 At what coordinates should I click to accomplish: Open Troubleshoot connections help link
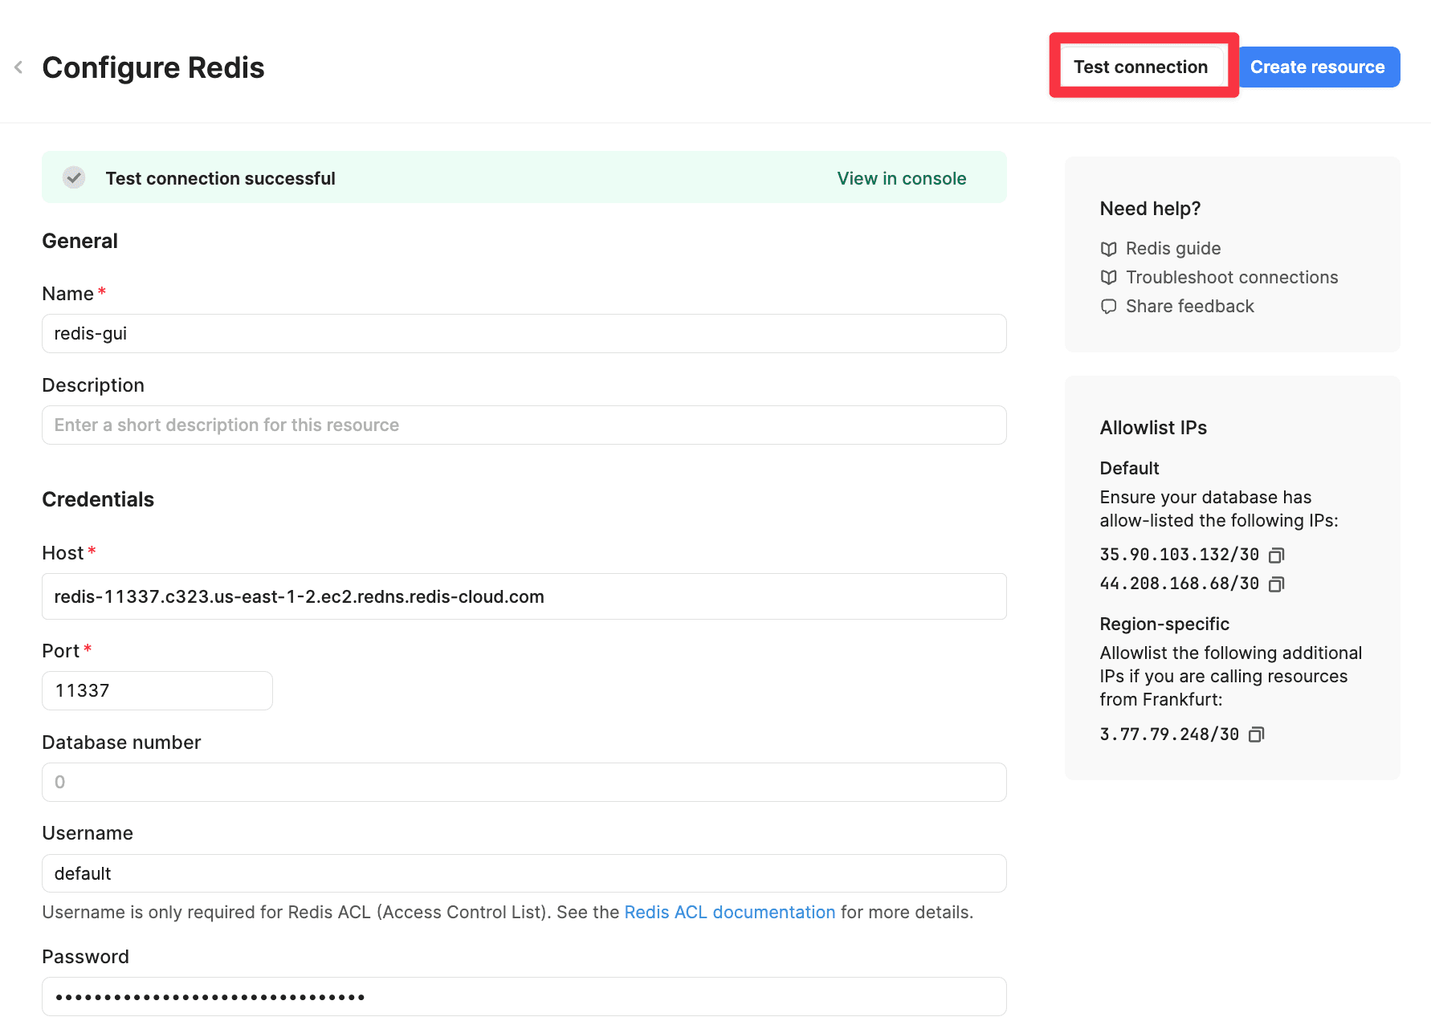point(1231,278)
